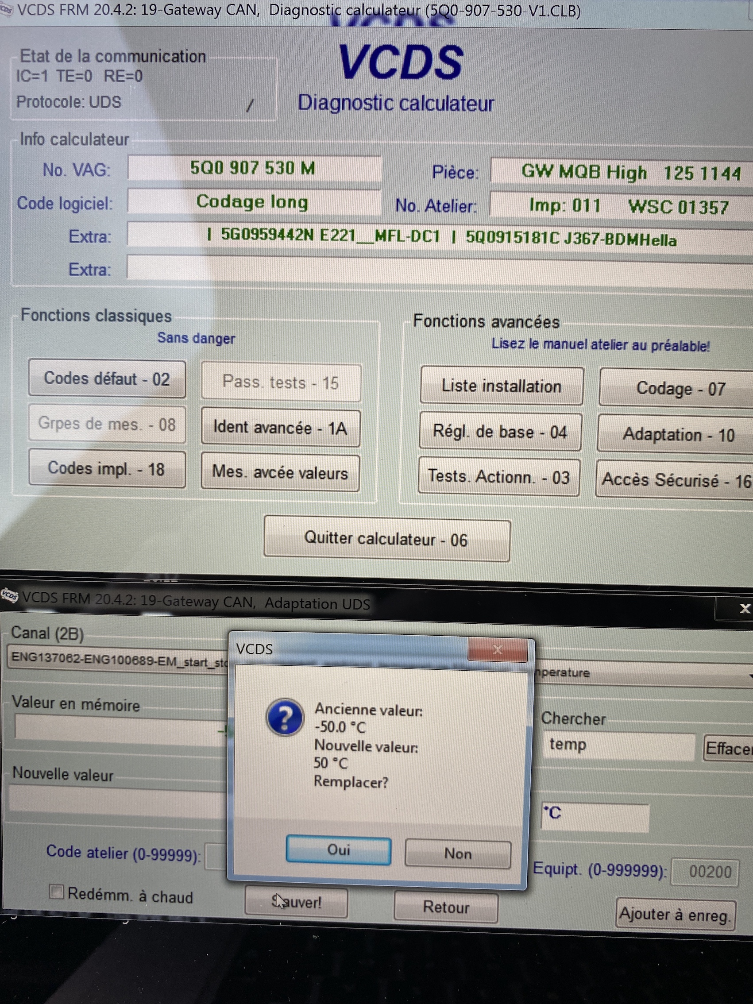753x1004 pixels.
Task: Click the Code atelier input field
Action: [216, 857]
